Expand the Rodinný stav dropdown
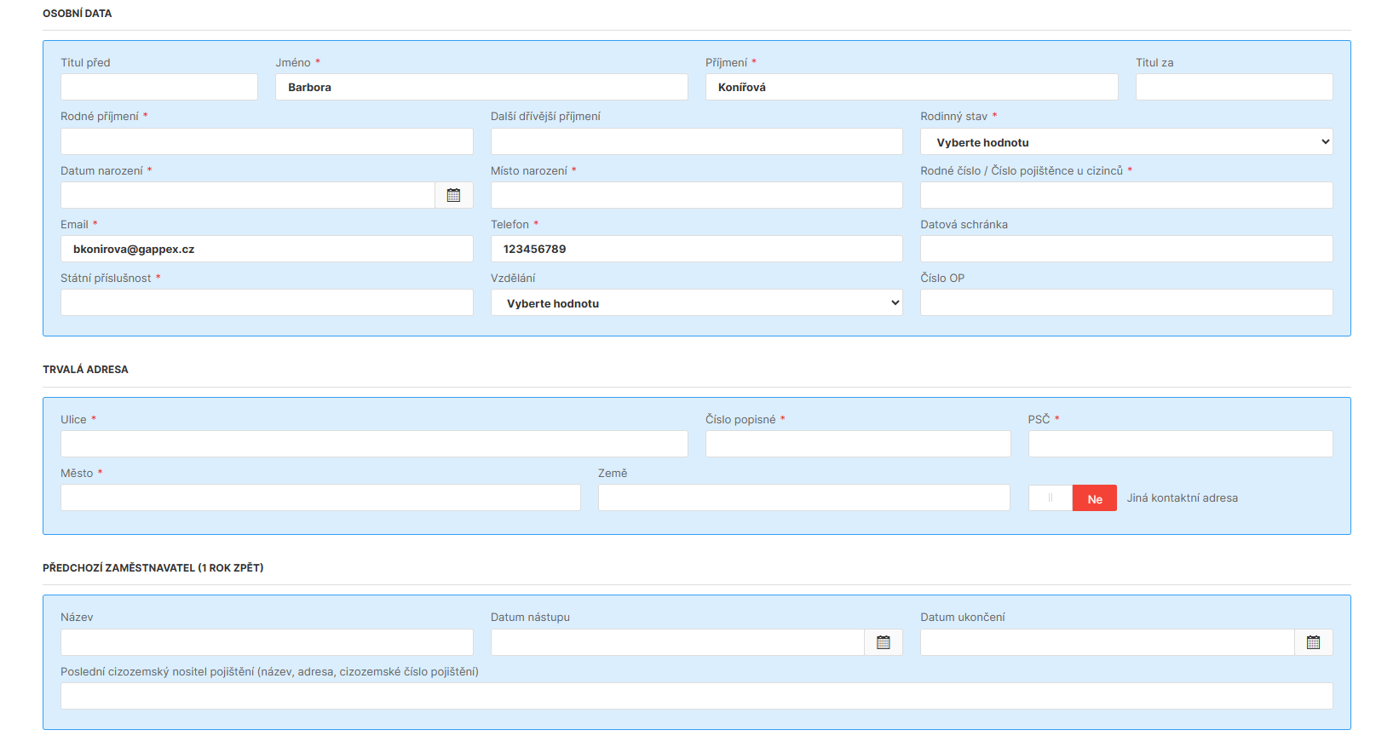 [1126, 142]
